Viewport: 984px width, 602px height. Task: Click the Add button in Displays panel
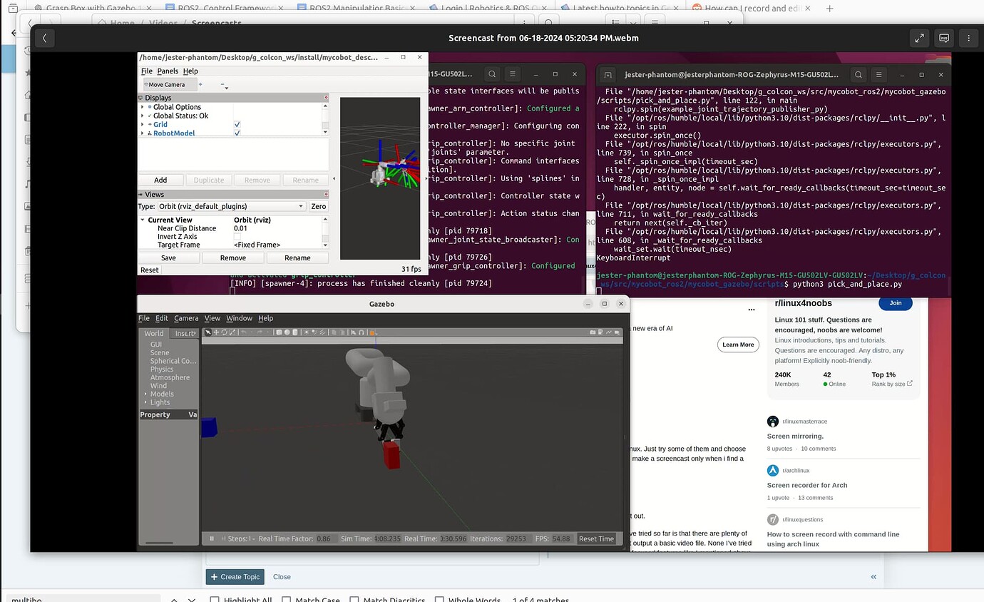point(160,180)
